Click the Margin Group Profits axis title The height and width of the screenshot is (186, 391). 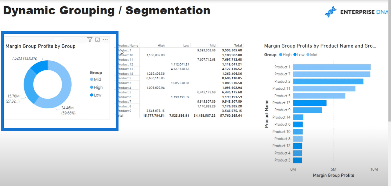coord(333,175)
